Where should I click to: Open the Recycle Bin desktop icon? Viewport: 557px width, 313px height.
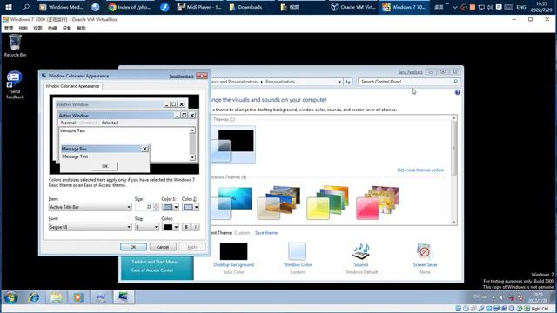(x=15, y=45)
